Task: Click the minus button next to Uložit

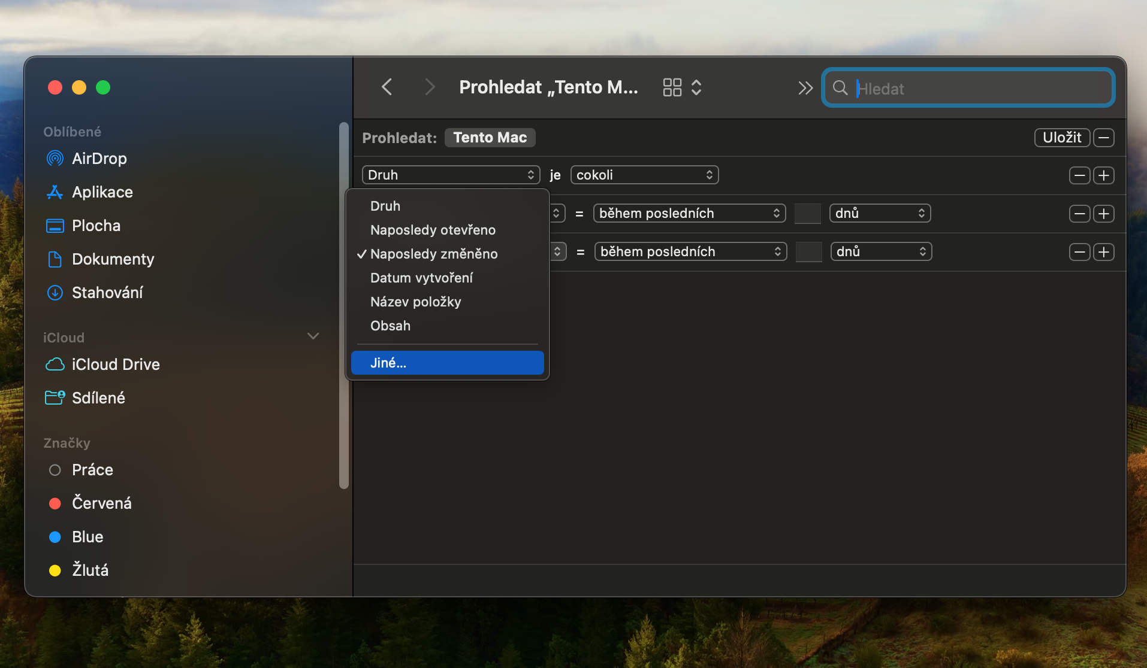Action: pos(1104,138)
